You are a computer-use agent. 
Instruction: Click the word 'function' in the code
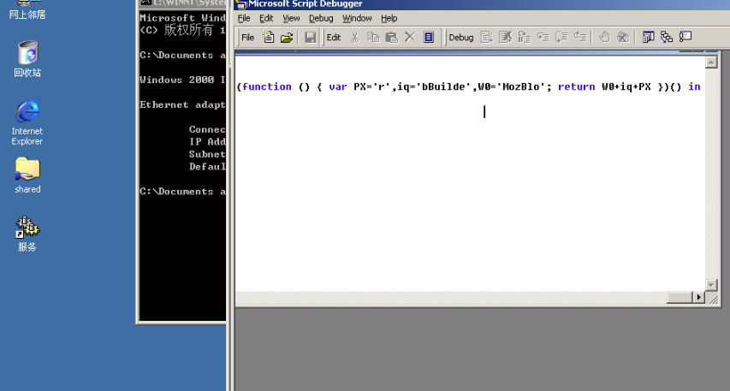click(267, 86)
